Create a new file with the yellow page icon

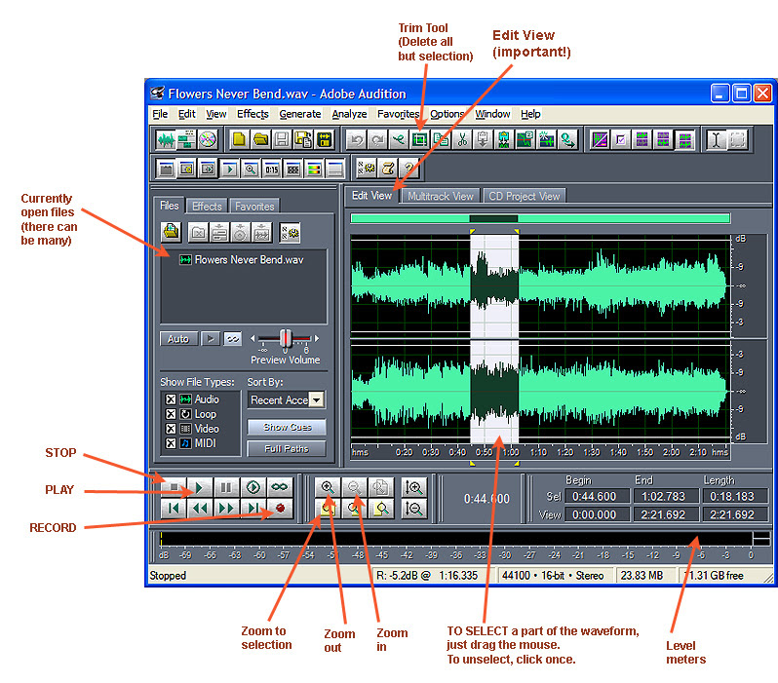pyautogui.click(x=239, y=140)
